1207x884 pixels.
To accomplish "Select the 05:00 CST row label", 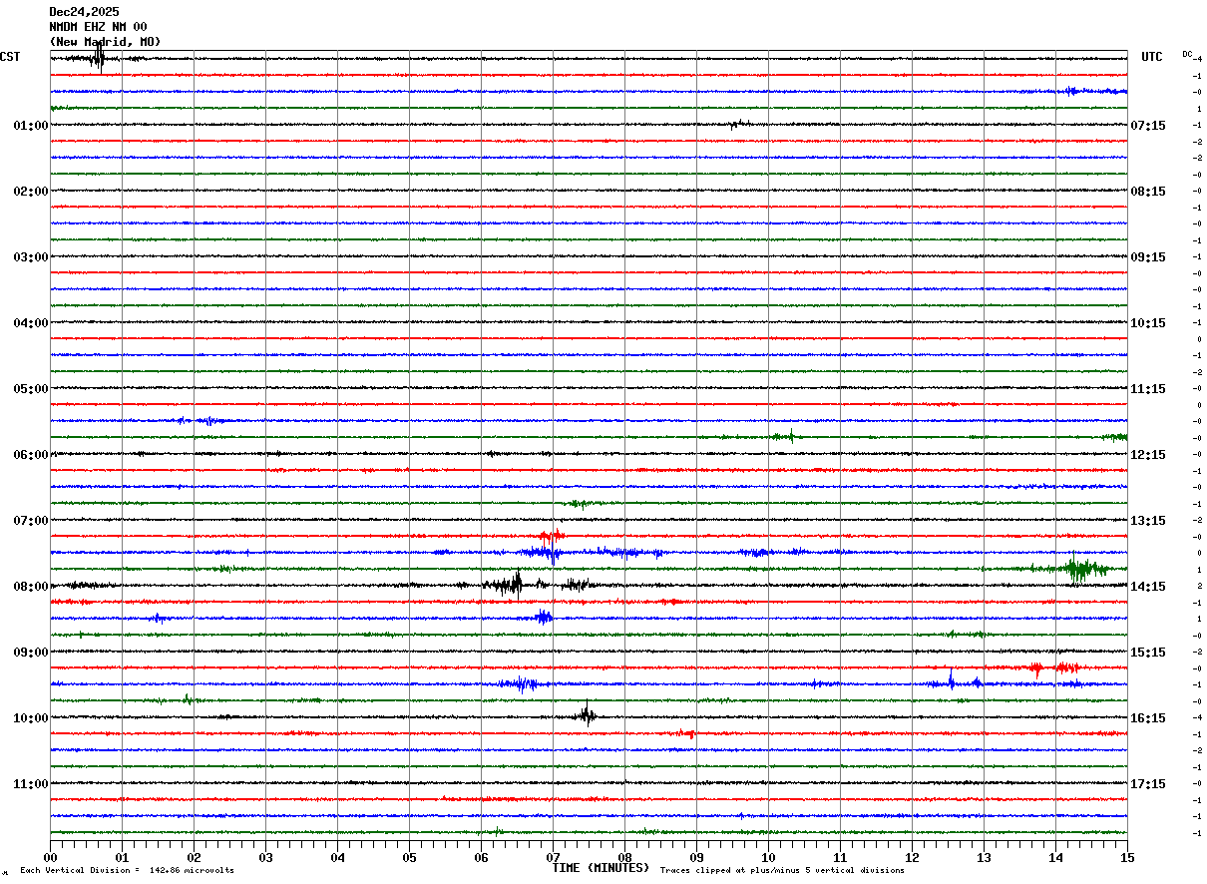I will (30, 389).
